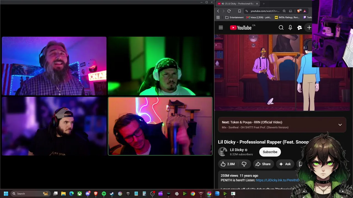Viewport: 353px width, 198px height.
Task: Open YouTube Create plus button
Action: click(309, 28)
